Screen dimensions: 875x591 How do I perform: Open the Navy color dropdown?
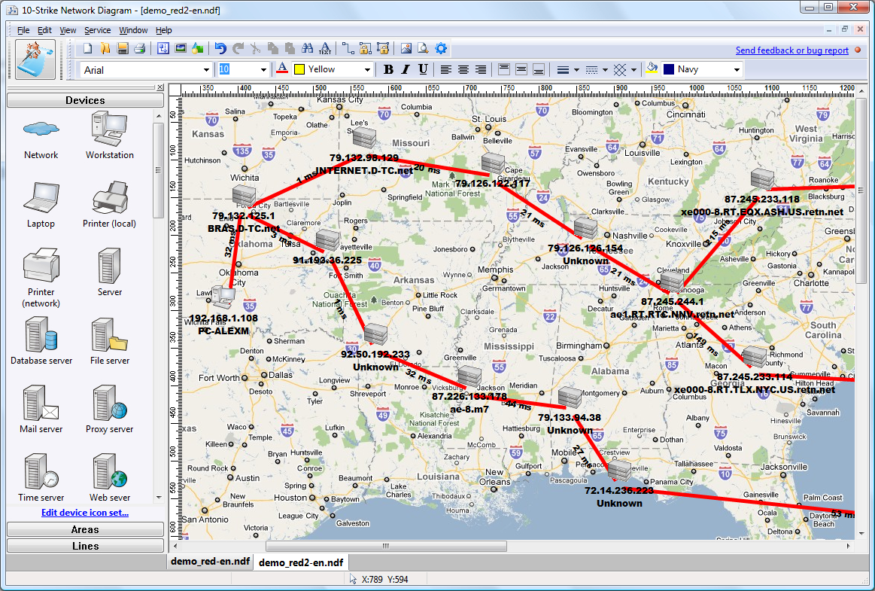point(702,69)
